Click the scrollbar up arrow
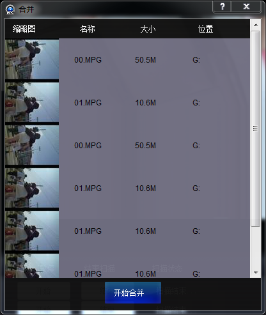Screen dimensions: 266x315 tap(256, 25)
